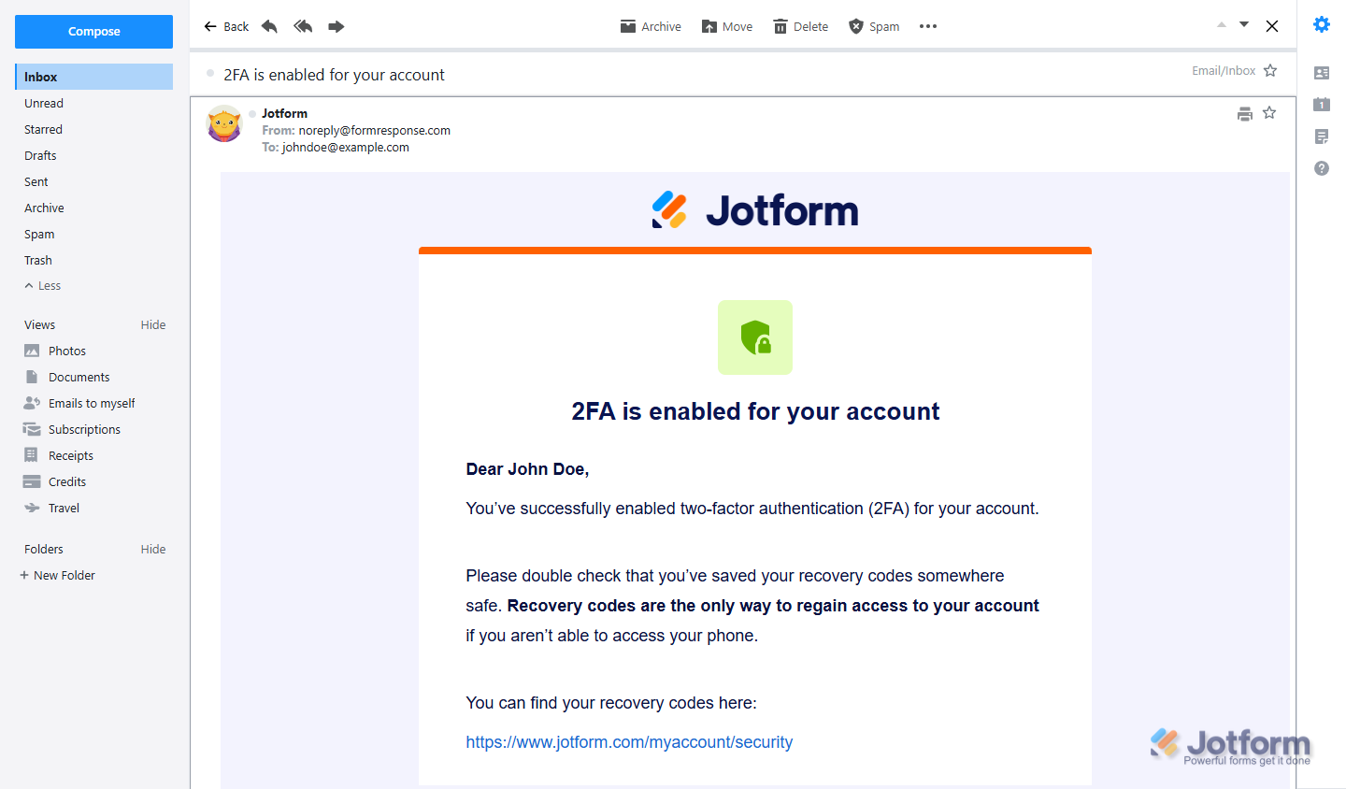Print the email via the printer icon

point(1245,113)
